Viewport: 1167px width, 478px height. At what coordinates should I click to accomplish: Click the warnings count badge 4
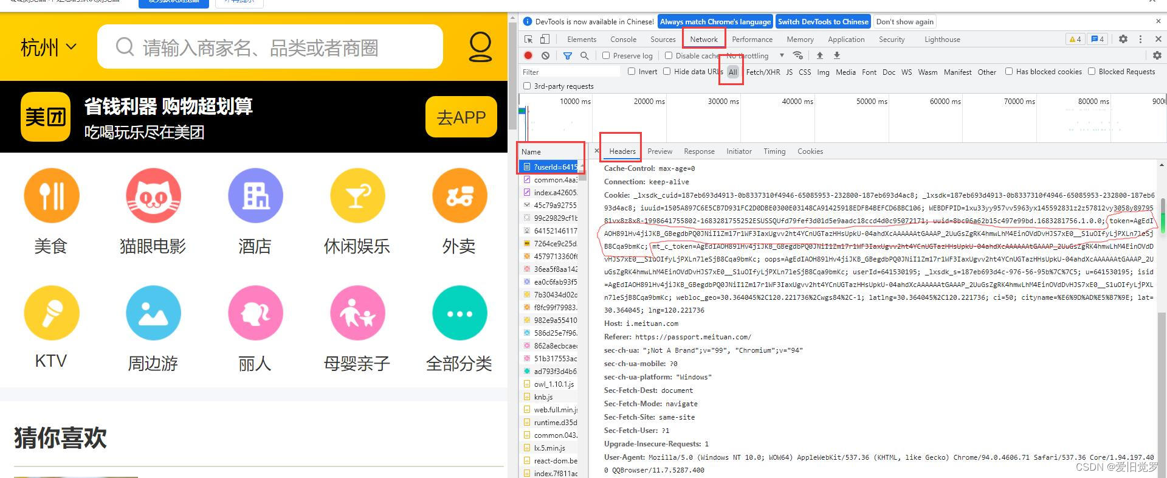pos(1075,39)
